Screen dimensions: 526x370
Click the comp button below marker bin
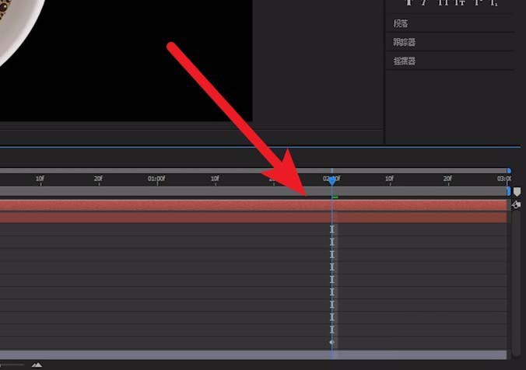(x=516, y=204)
